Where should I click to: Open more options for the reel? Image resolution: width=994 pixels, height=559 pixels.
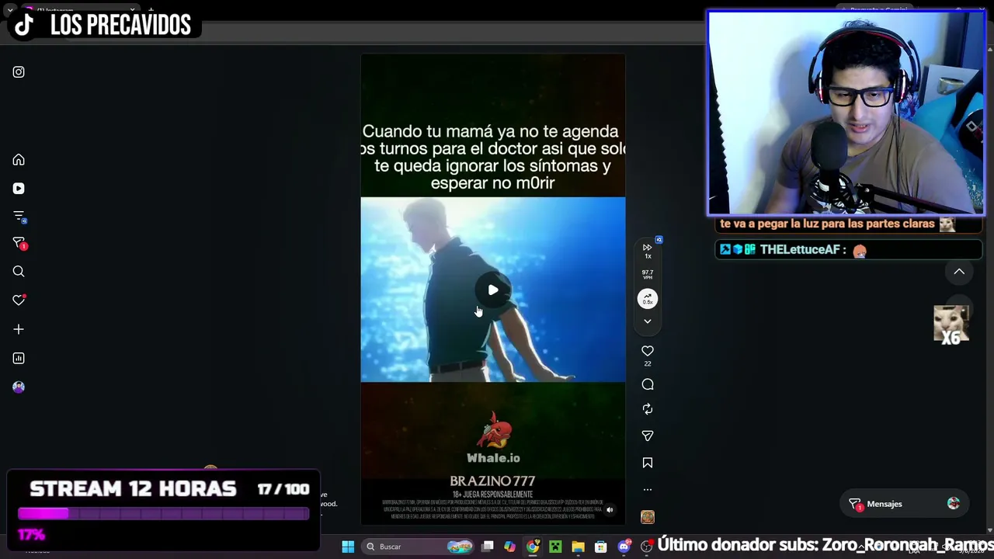pyautogui.click(x=648, y=490)
